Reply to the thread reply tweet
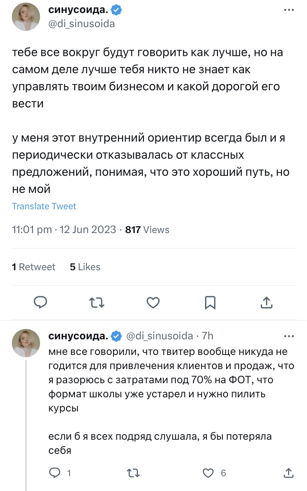The image size is (307, 491). point(55,473)
